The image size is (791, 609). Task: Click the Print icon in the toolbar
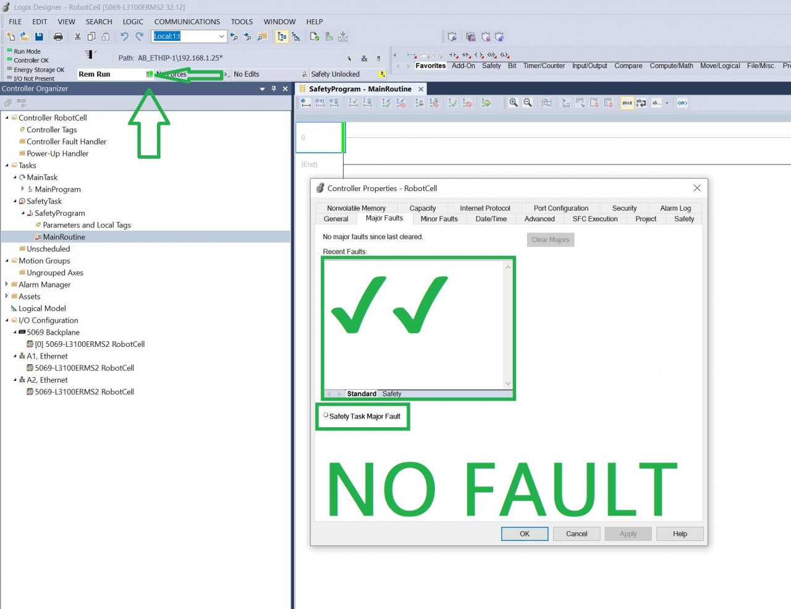pos(58,36)
